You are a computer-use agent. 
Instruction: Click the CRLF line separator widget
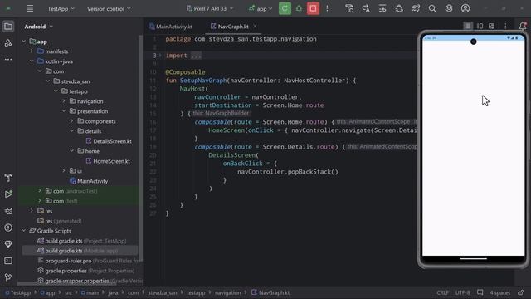[442, 292]
